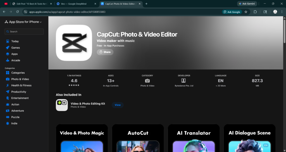The width and height of the screenshot is (286, 152).
Task: Select the Arcade joystick icon
Action: (x=8, y=60)
